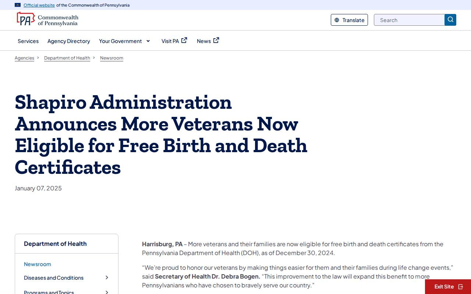The image size is (471, 294).
Task: Click the Pennsylvania flag icon in top banner
Action: coord(18,5)
